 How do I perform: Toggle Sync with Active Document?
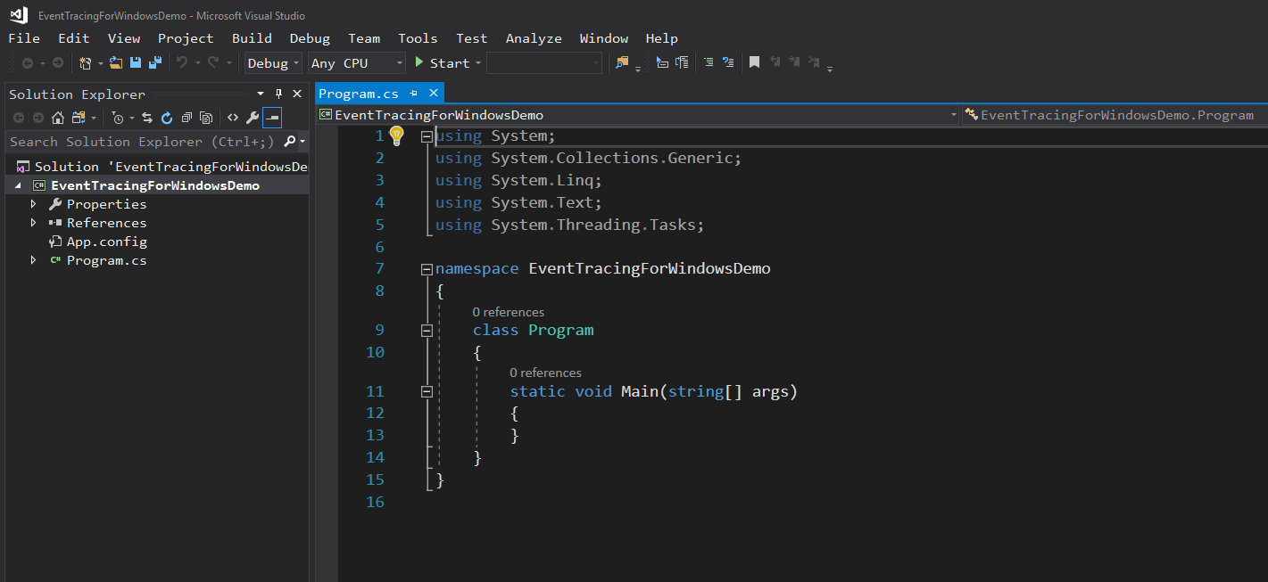click(x=147, y=118)
